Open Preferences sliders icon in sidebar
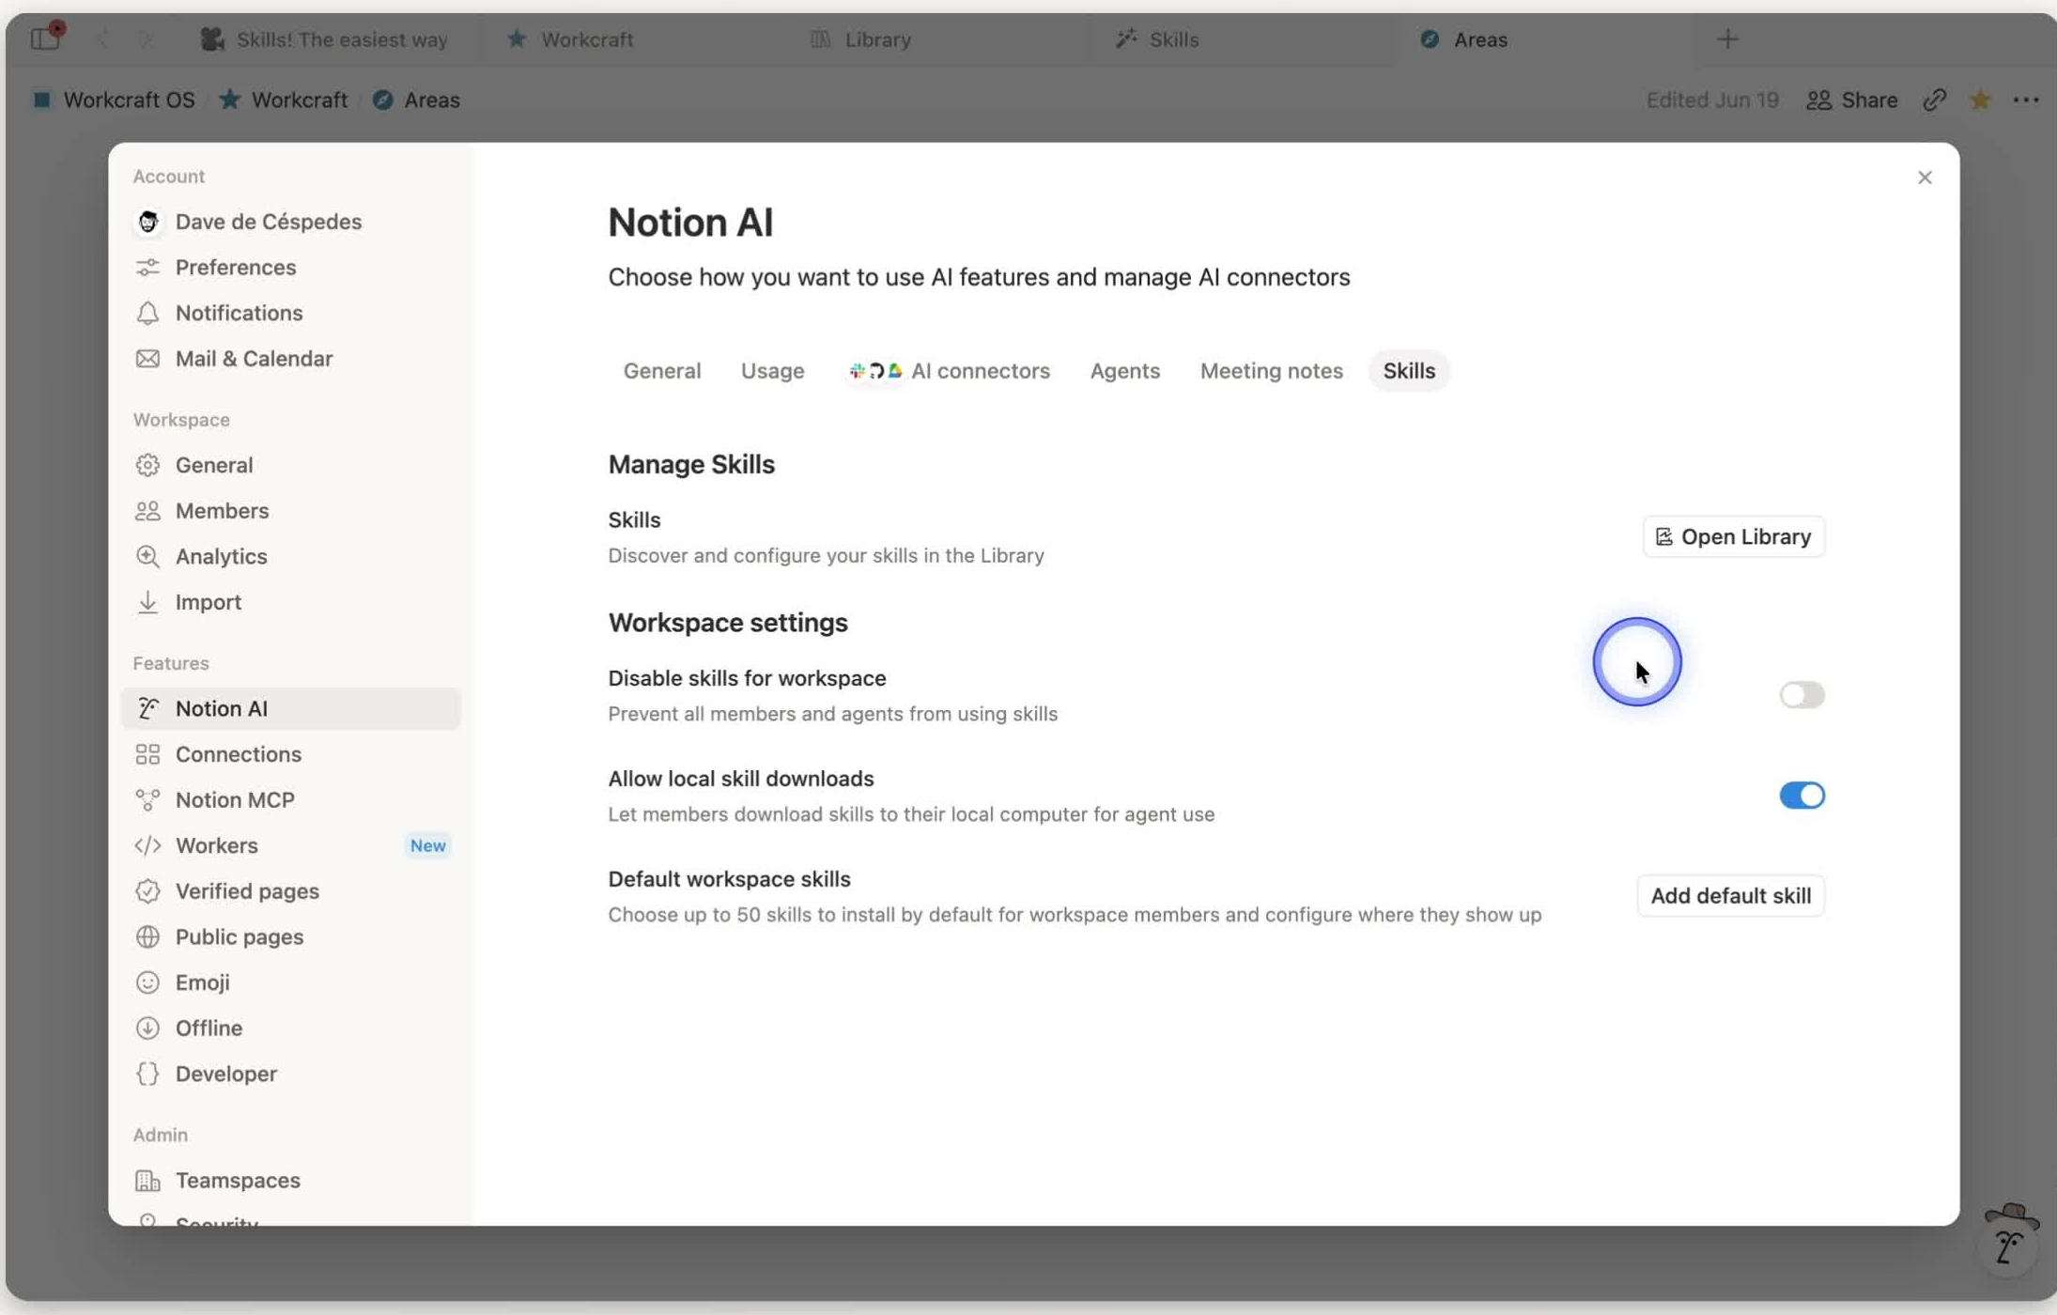 [x=147, y=268]
